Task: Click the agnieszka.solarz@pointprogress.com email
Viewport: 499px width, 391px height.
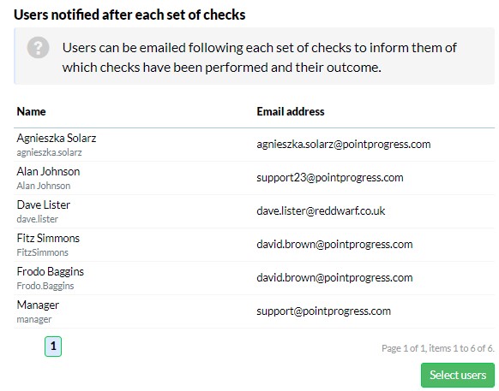Action: coord(344,145)
